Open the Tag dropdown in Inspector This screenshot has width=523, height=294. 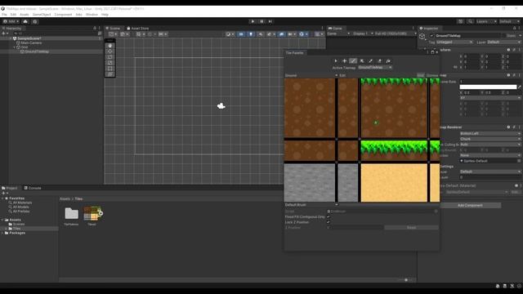point(454,42)
